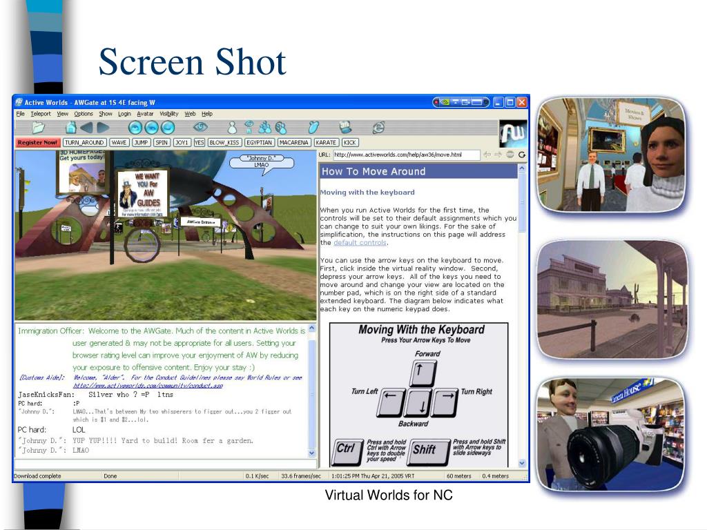Trigger the TURN_AROUND avatar gesture
This screenshot has width=707, height=530.
coord(84,142)
